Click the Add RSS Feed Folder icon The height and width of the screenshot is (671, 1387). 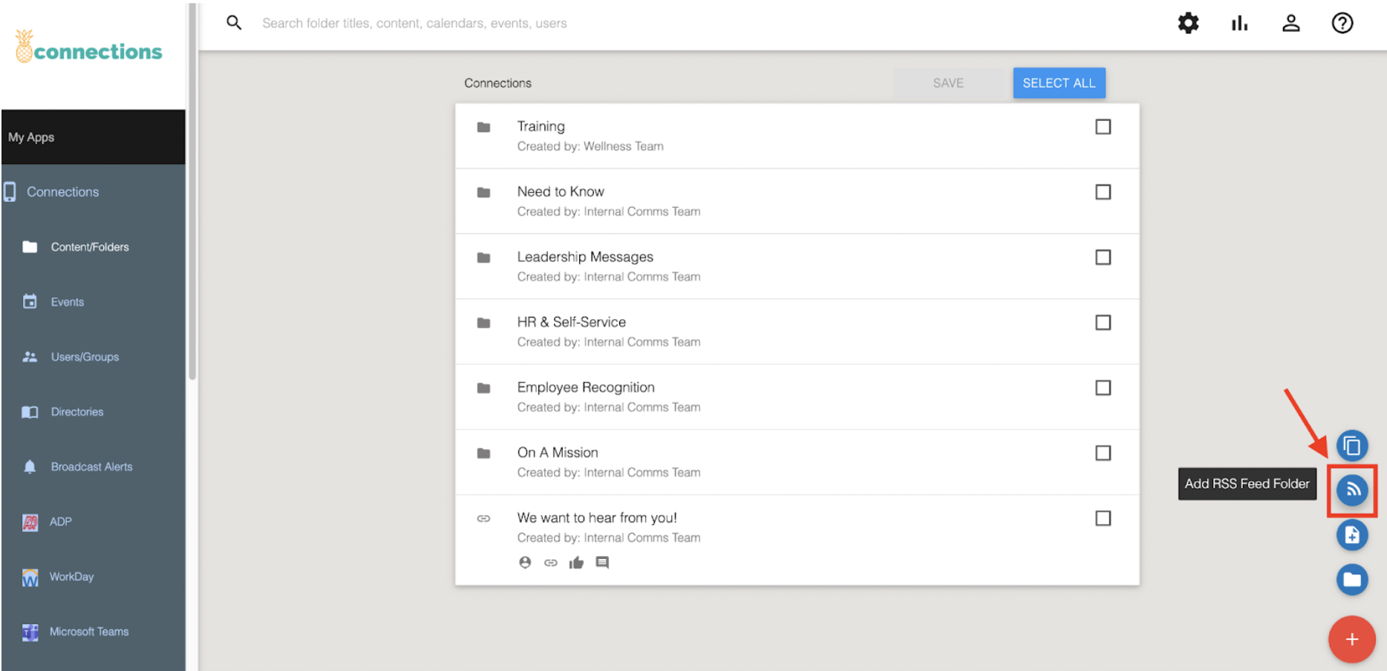(1352, 491)
